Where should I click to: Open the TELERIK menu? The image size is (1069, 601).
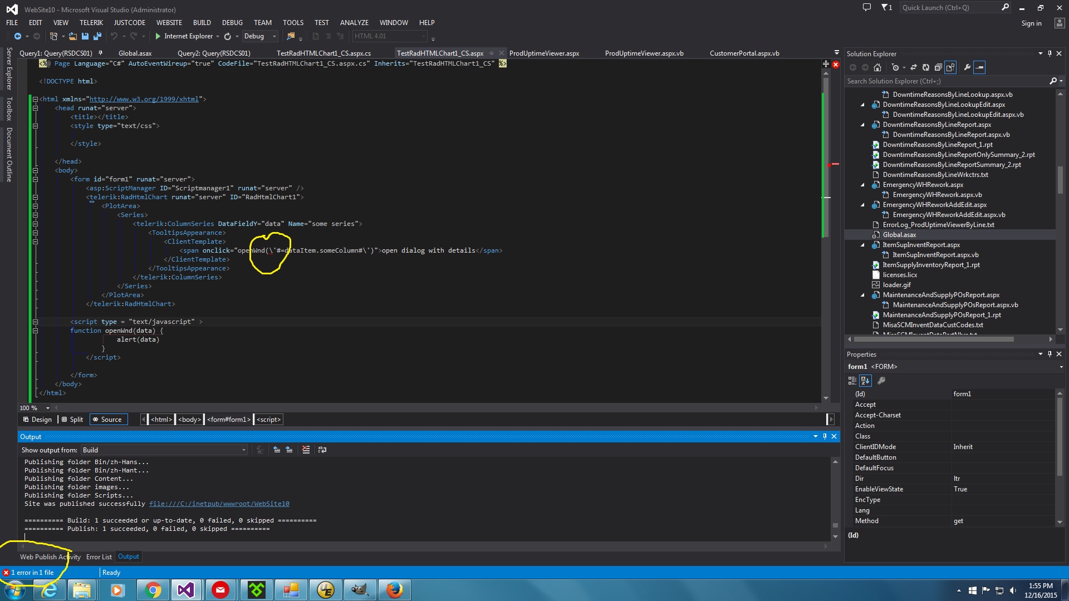(x=91, y=23)
